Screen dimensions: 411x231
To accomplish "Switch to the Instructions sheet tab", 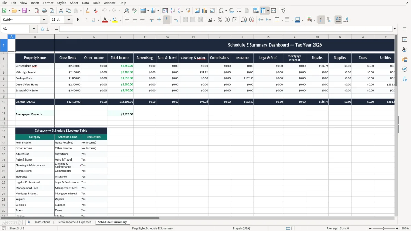I will tap(42, 222).
